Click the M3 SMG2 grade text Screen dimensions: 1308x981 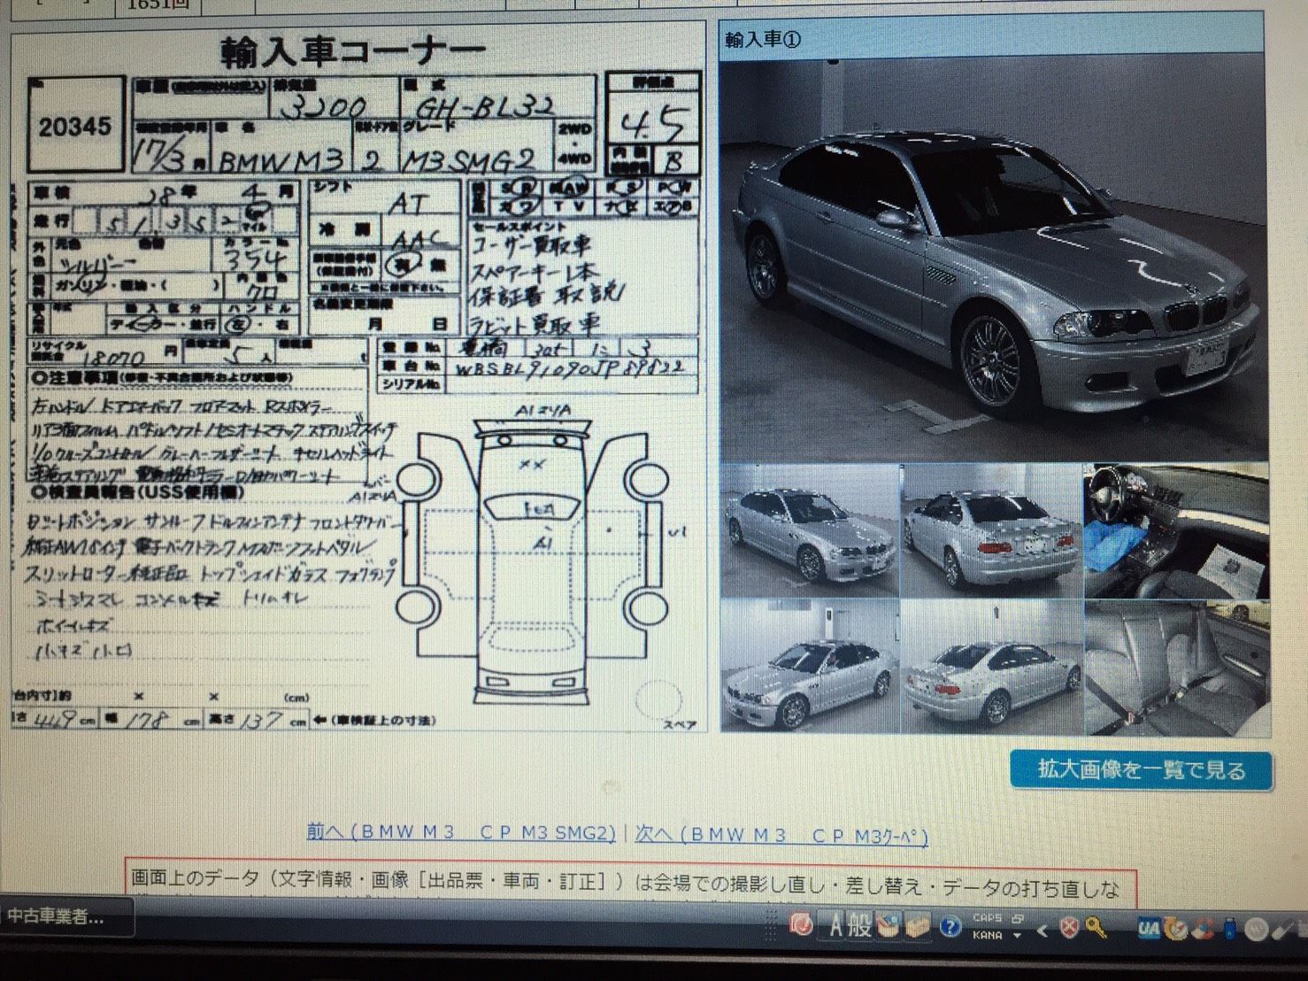470,159
